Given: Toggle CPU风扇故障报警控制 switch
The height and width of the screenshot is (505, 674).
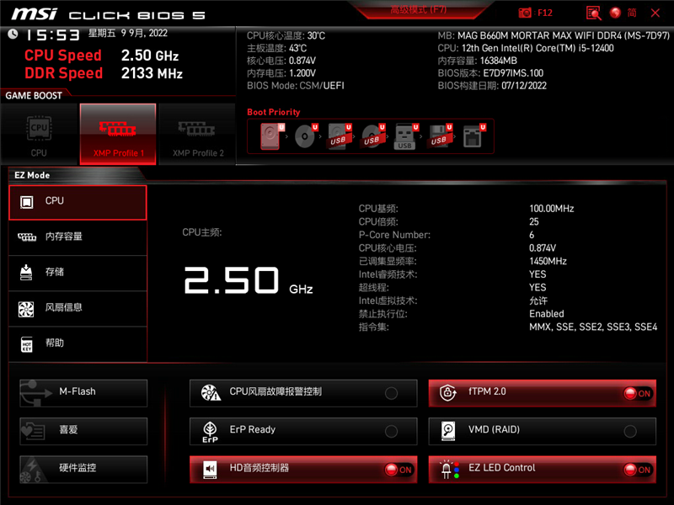Looking at the screenshot, I should pyautogui.click(x=391, y=393).
